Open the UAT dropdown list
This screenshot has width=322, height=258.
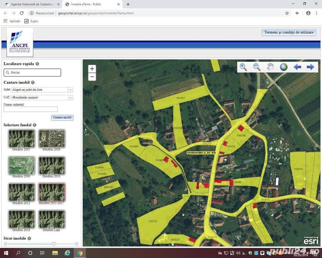pyautogui.click(x=70, y=98)
